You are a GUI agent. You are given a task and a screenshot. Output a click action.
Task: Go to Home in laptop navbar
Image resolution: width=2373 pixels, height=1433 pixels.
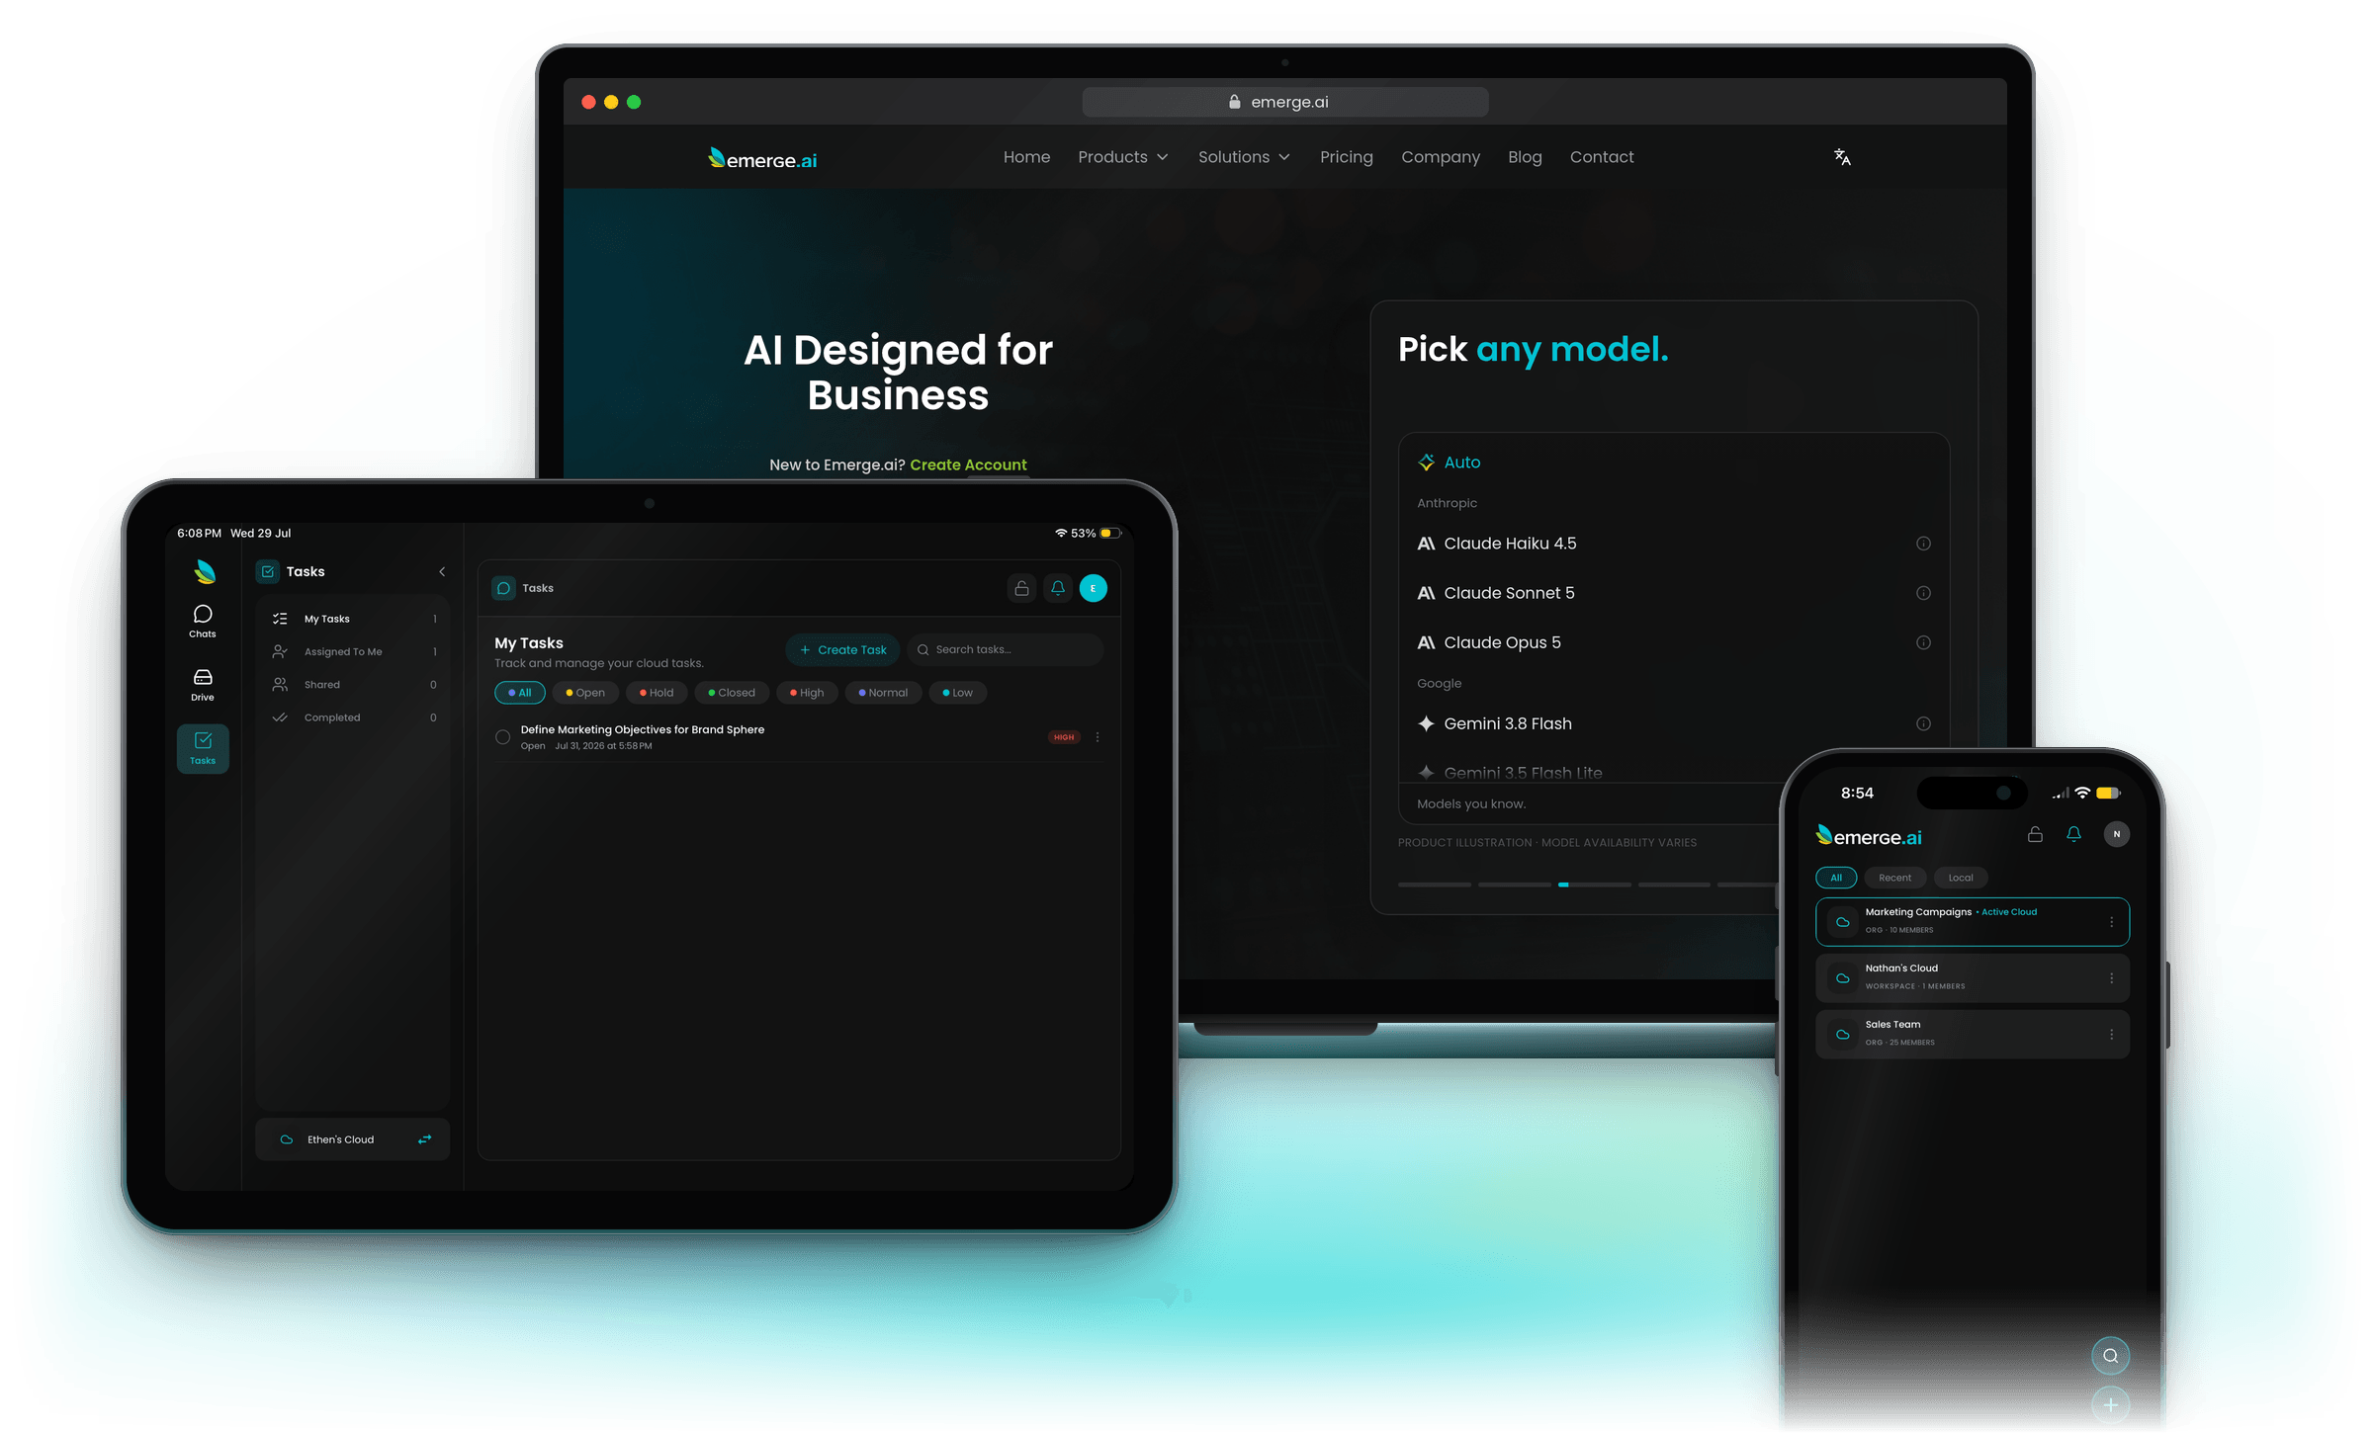1026,157
